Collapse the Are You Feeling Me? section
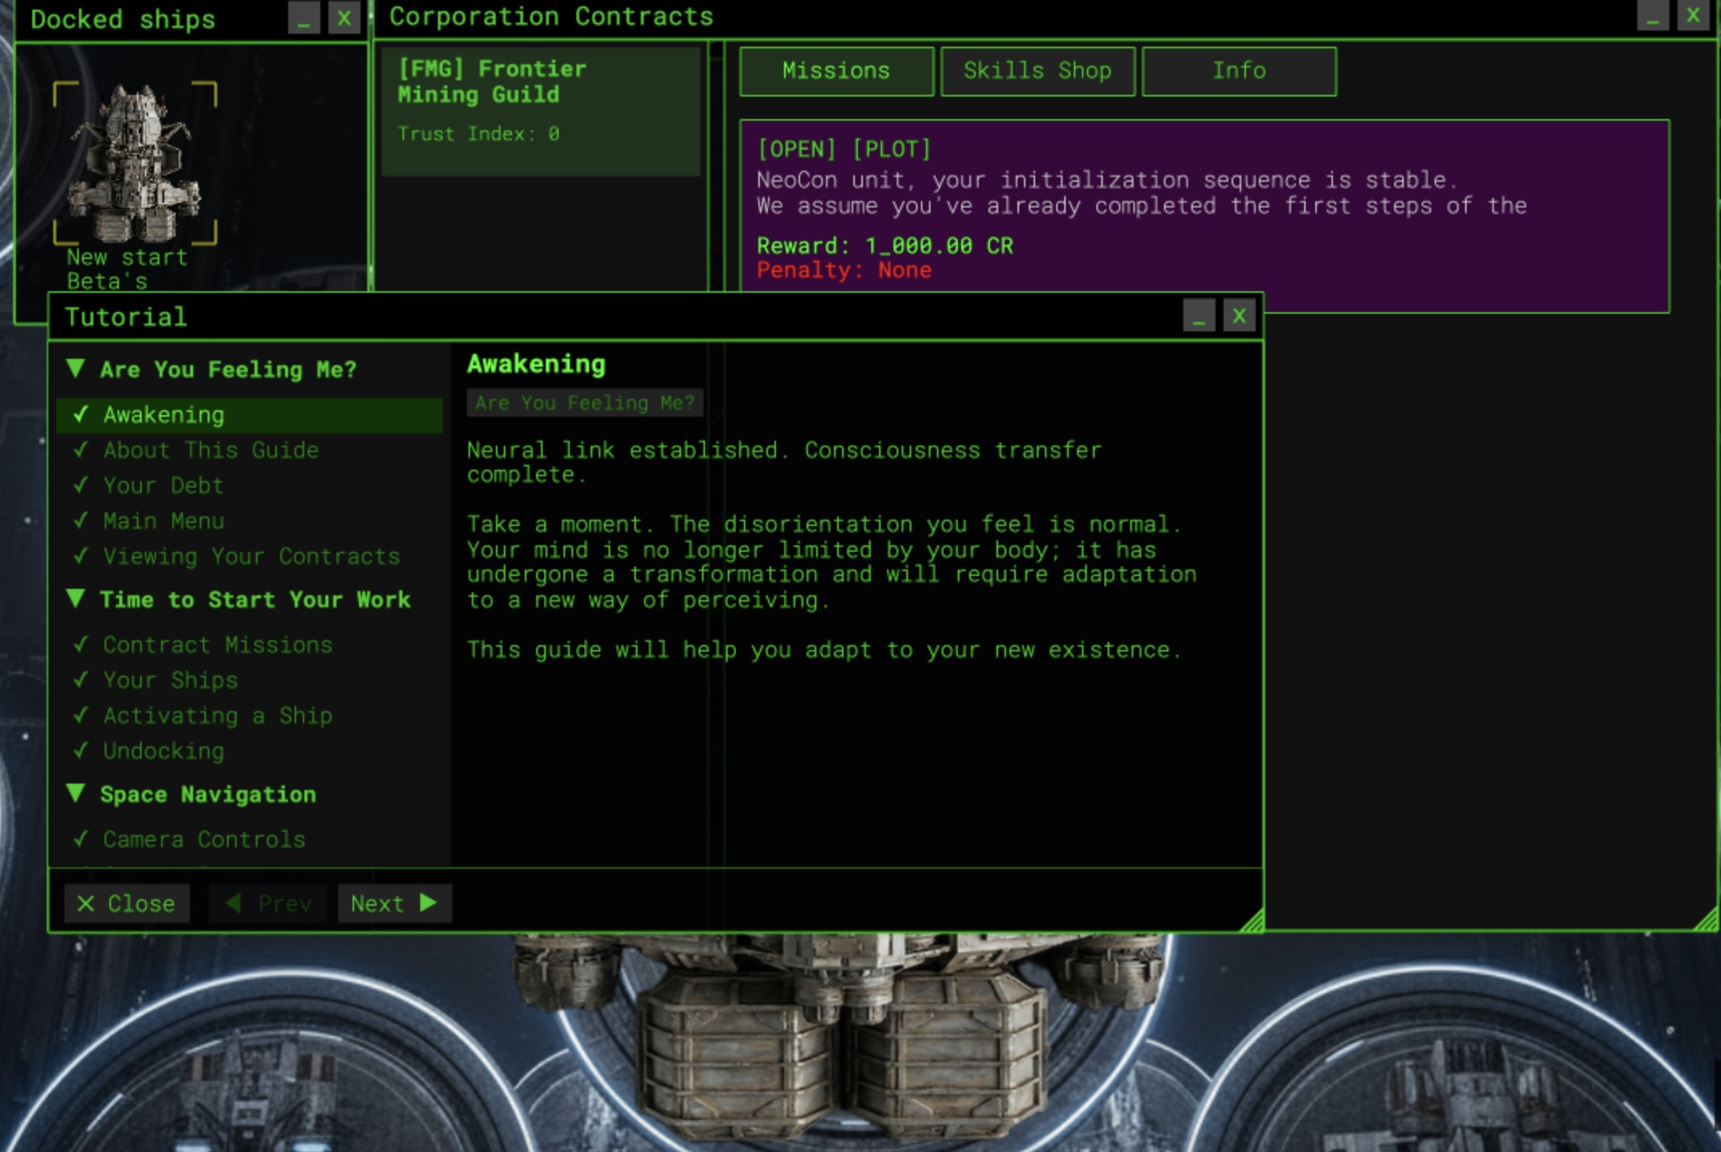Viewport: 1721px width, 1152px height. [x=76, y=369]
